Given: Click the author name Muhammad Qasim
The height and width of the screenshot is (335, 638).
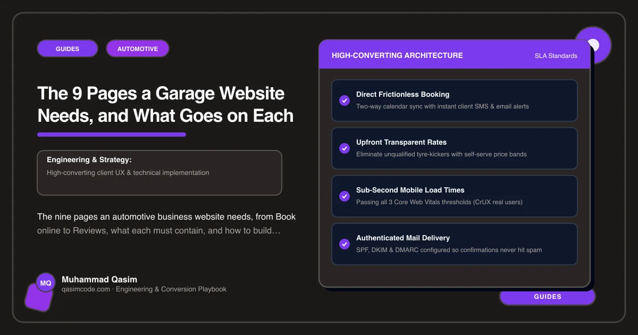Looking at the screenshot, I should pyautogui.click(x=99, y=279).
